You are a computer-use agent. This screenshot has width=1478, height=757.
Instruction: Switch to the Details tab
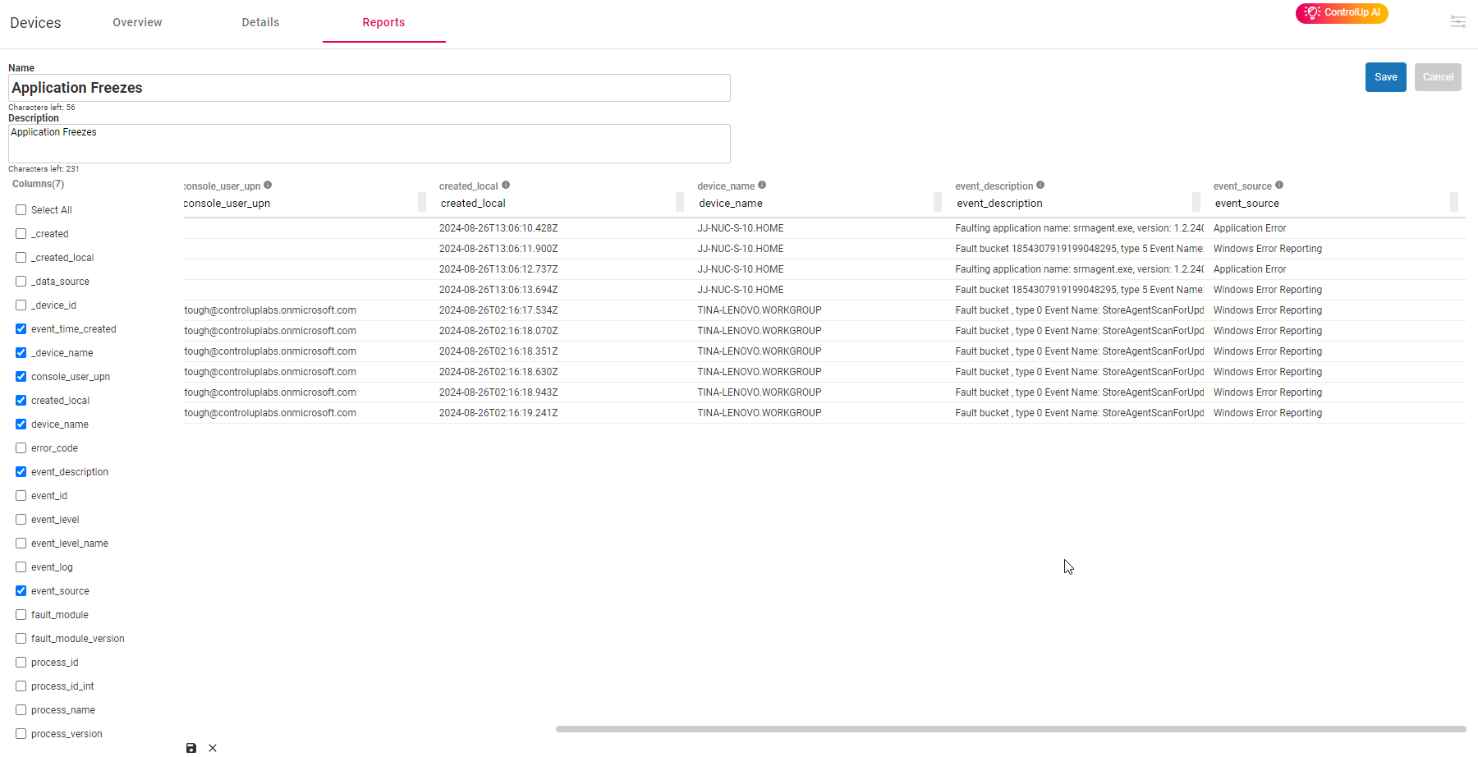click(260, 22)
